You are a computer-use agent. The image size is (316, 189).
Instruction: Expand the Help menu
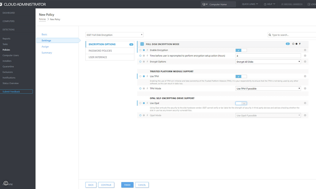(x=269, y=4)
